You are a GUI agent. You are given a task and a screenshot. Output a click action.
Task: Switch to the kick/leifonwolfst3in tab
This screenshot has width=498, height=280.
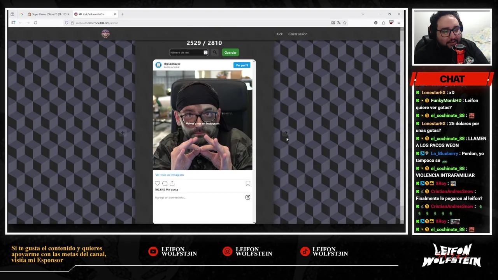[x=95, y=14]
